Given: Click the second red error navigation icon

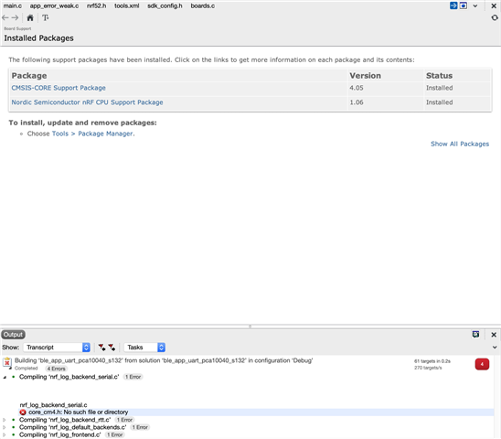Looking at the screenshot, I should coord(112,348).
